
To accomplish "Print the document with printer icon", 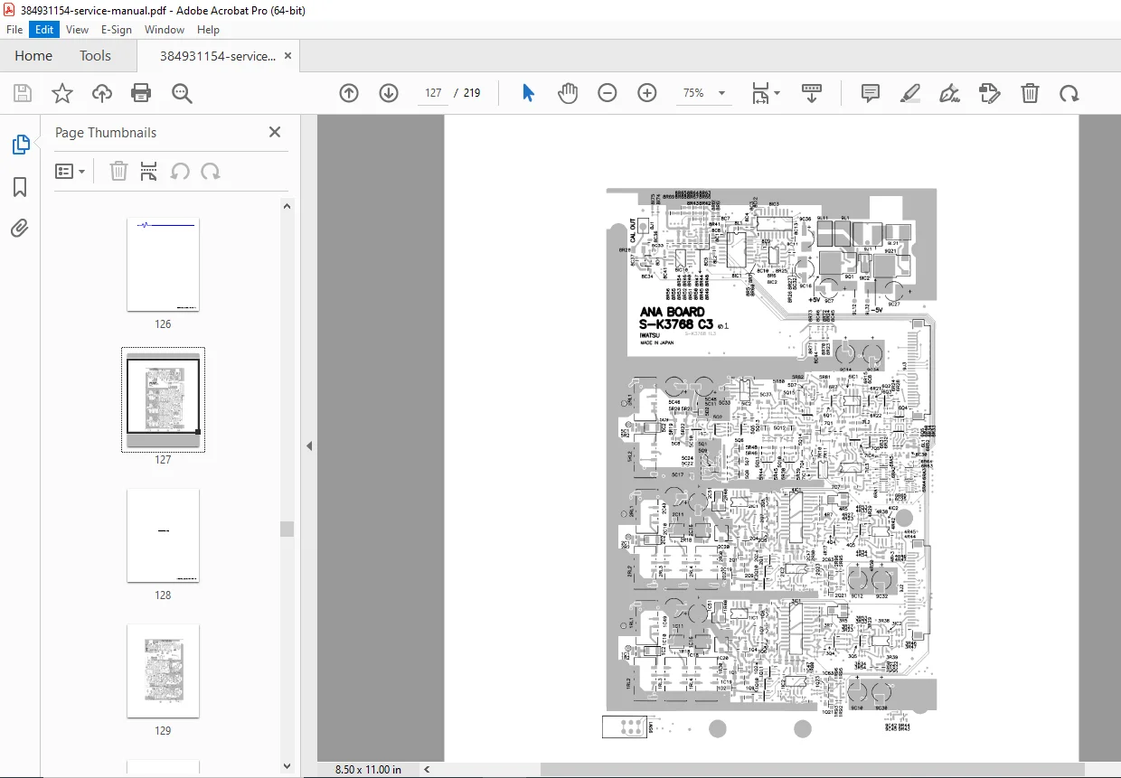I will tap(141, 93).
